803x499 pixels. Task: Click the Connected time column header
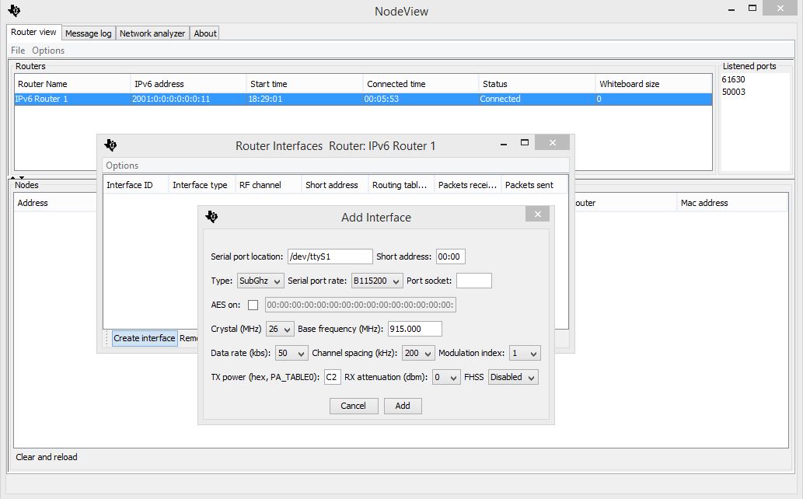point(421,84)
